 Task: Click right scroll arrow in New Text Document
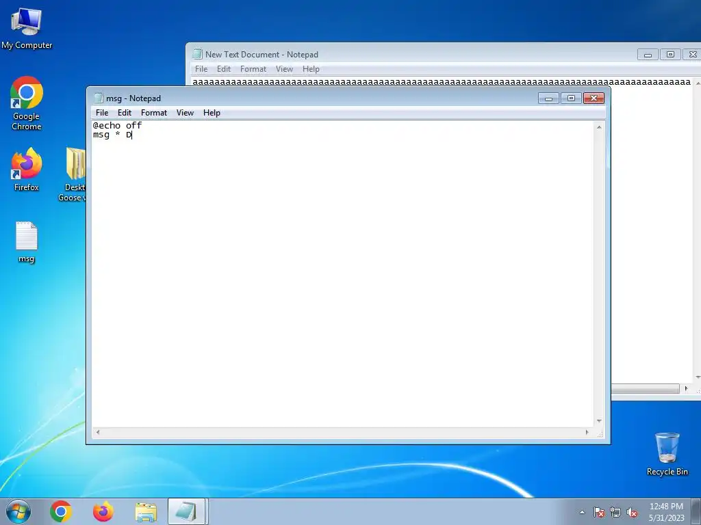(x=686, y=388)
